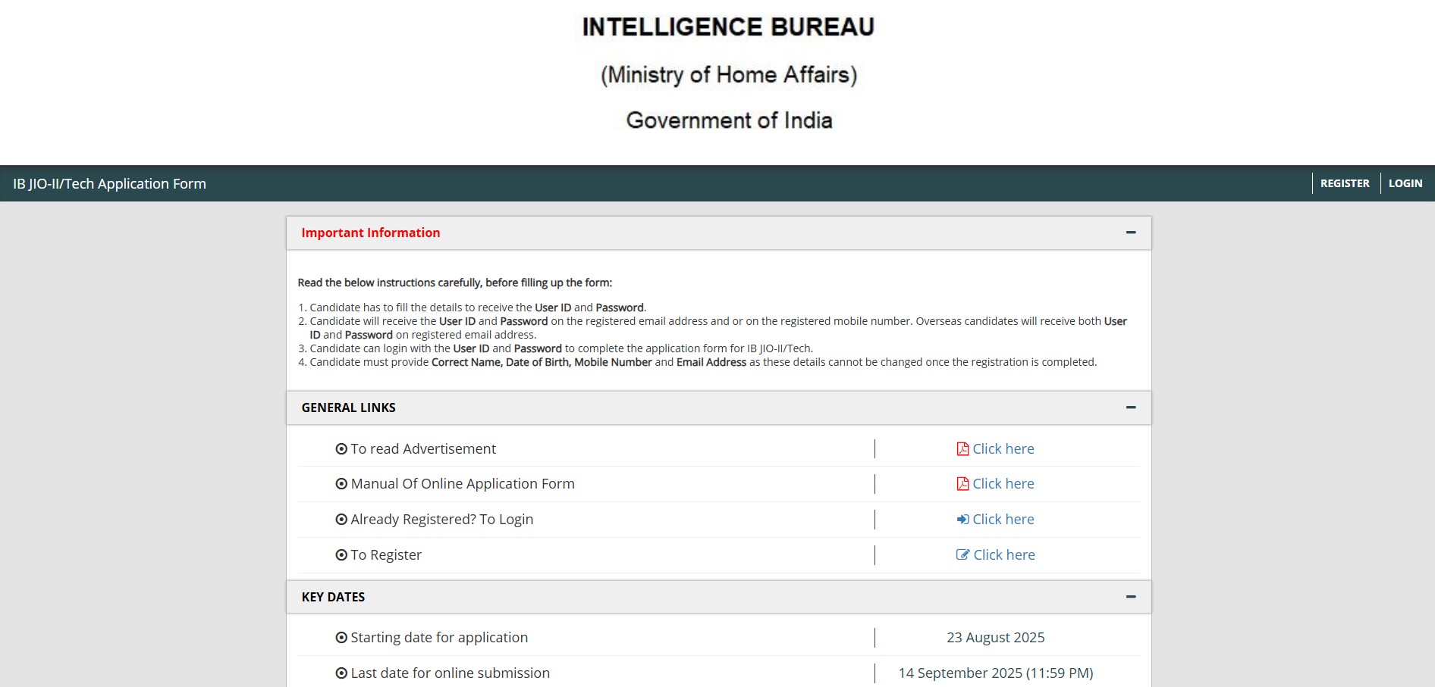Click the GENERAL LINKS header text
The height and width of the screenshot is (687, 1435).
349,408
